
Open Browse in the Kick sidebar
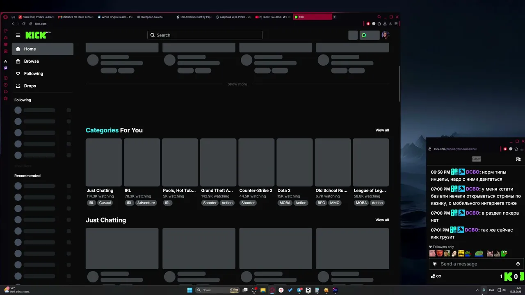click(x=43, y=61)
